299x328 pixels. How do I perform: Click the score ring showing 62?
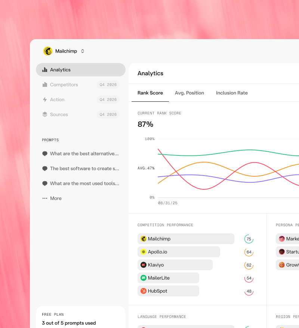249,265
